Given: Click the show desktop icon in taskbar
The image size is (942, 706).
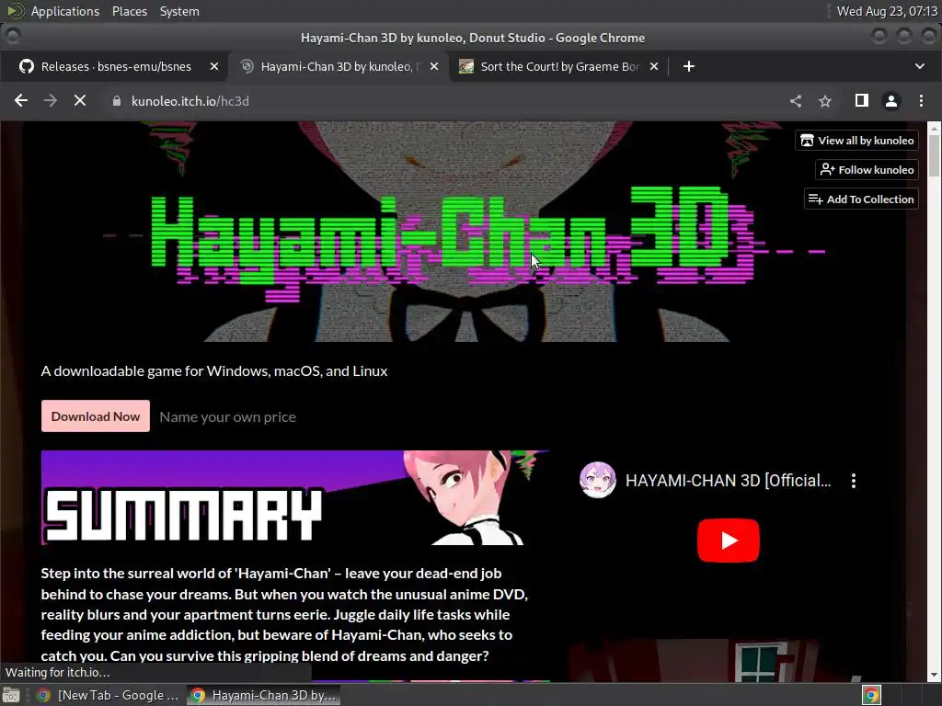Looking at the screenshot, I should coord(11,695).
